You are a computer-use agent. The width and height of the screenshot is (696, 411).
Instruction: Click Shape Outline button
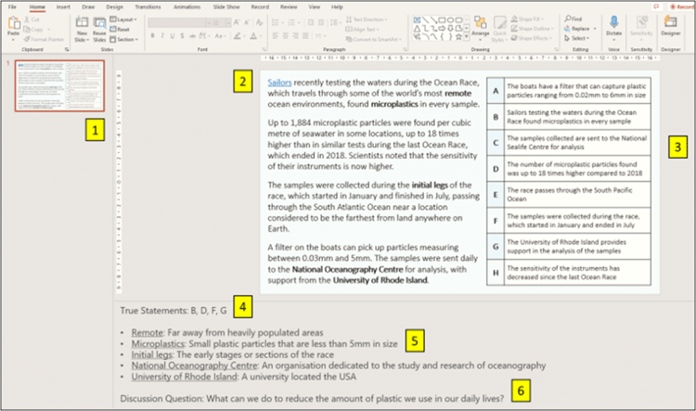point(533,29)
